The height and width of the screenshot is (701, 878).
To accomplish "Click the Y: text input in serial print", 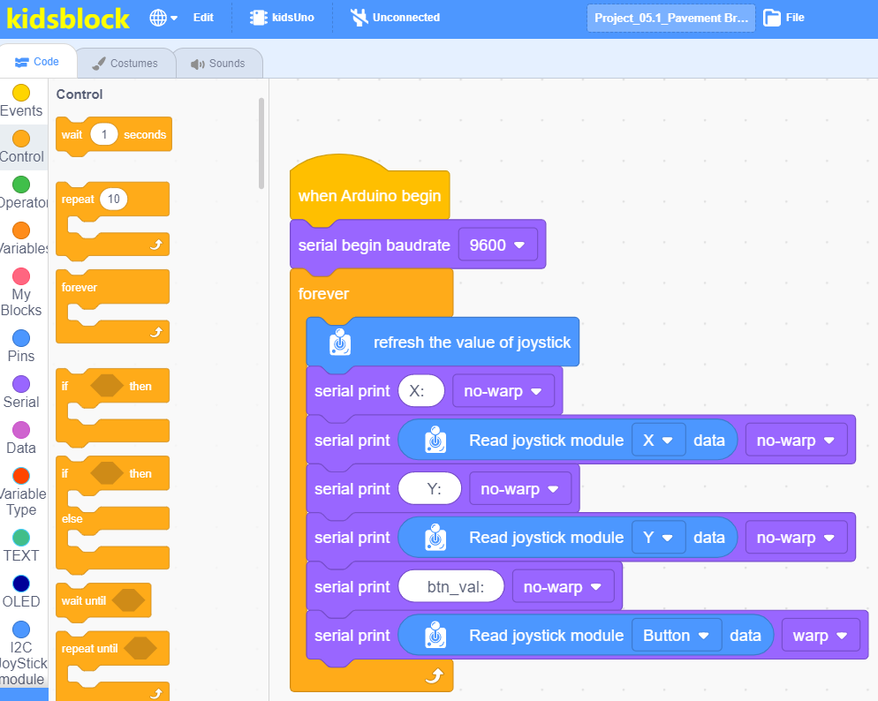I will [429, 488].
